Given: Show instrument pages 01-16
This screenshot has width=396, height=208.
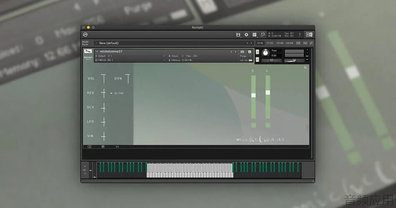Looking at the screenshot, I should coord(260,43).
